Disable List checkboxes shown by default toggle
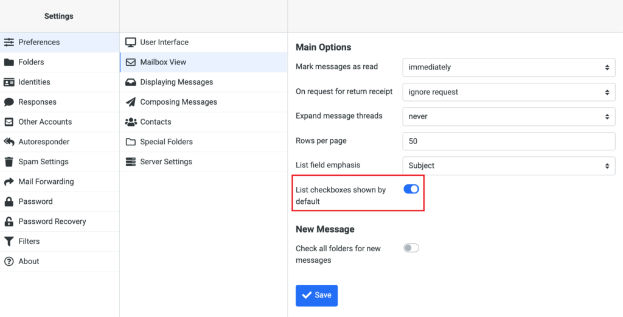623x317 pixels. 411,189
